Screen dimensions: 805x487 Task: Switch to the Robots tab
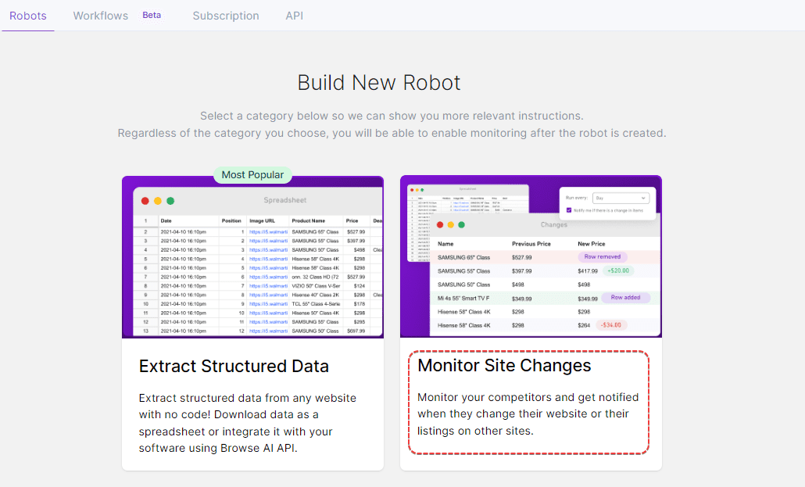click(x=27, y=16)
